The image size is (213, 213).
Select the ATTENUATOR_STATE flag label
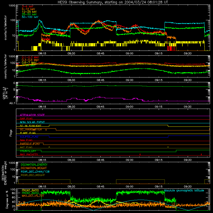coord(32,115)
